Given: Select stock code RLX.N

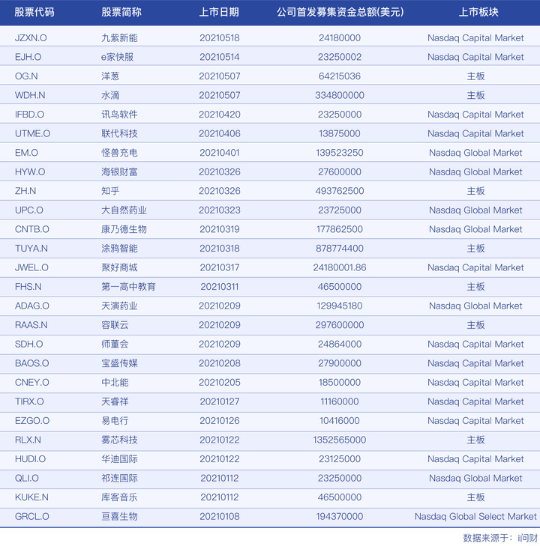Looking at the screenshot, I should pos(28,440).
